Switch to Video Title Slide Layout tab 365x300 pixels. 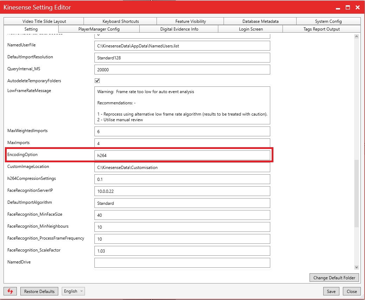pos(44,21)
